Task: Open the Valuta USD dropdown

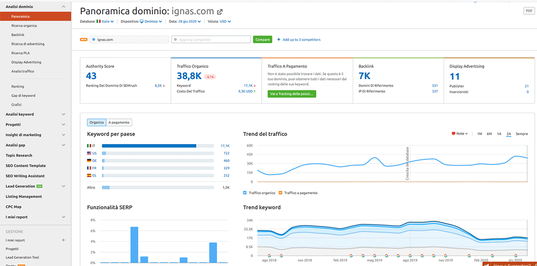Action: click(x=225, y=21)
